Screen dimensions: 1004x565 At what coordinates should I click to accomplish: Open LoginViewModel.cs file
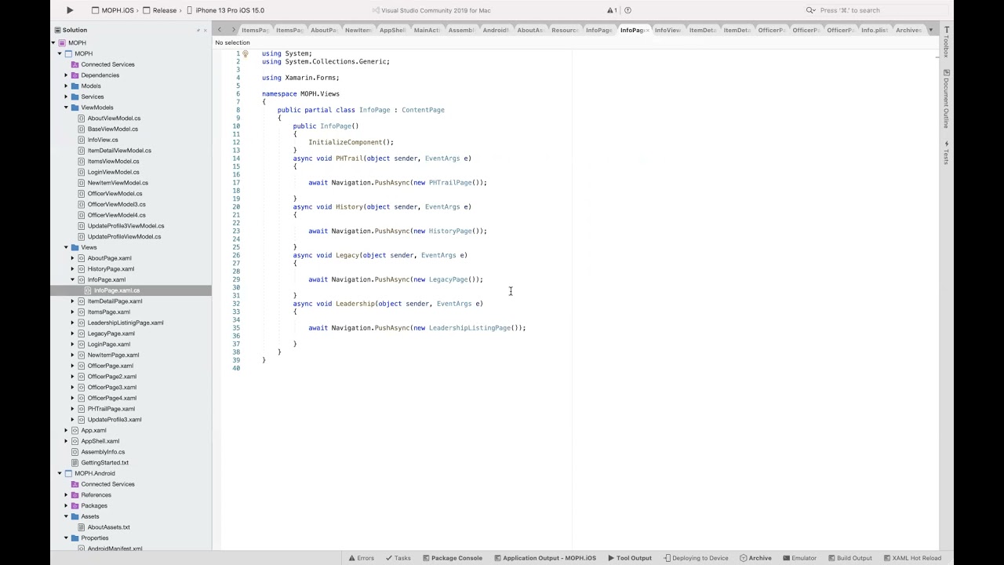113,172
